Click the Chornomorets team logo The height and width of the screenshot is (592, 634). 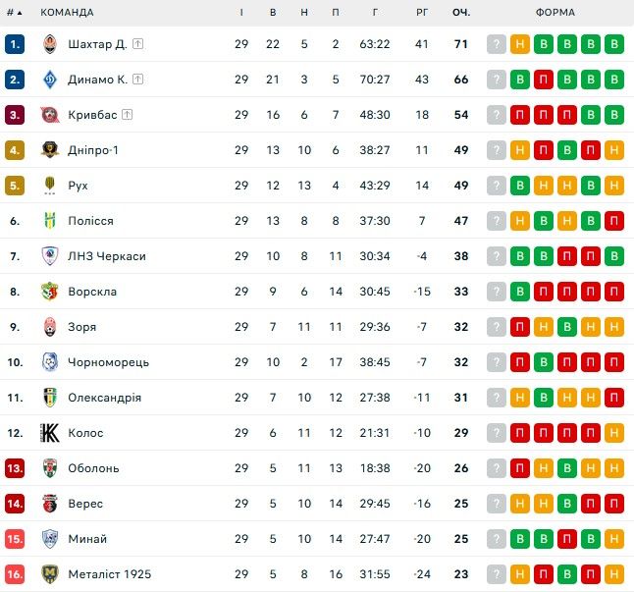point(50,362)
